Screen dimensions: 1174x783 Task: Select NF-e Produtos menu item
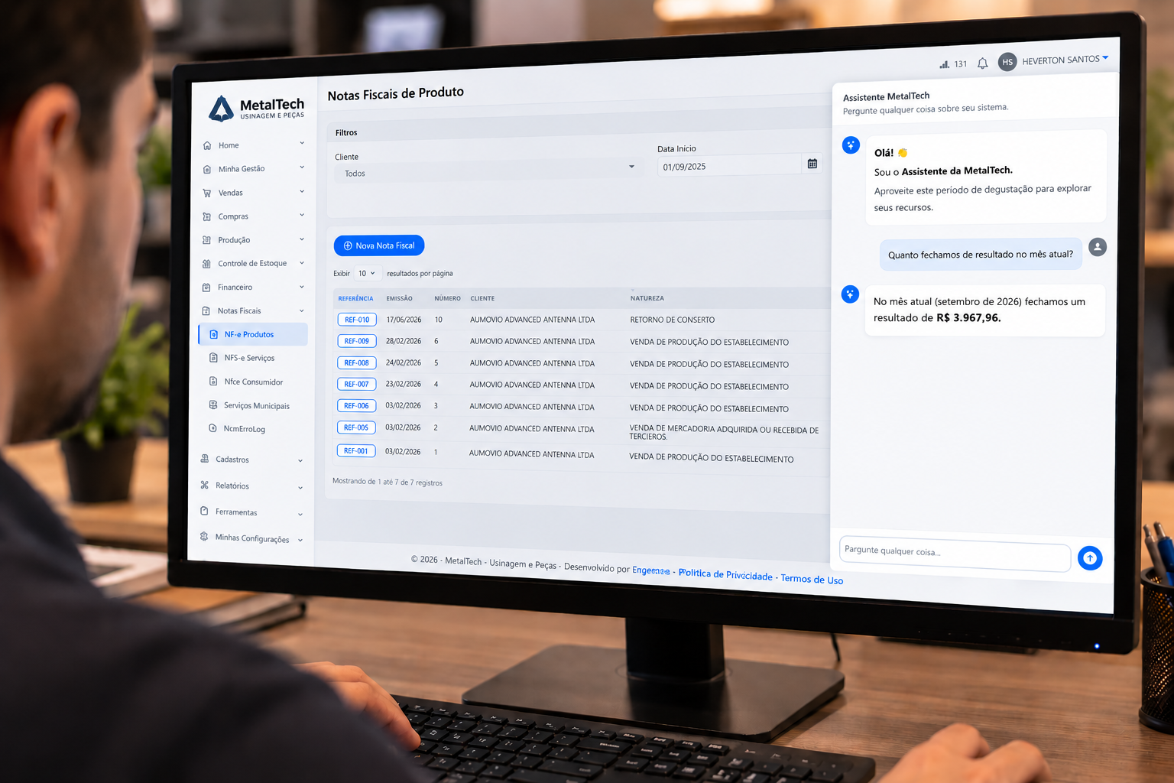tap(253, 334)
